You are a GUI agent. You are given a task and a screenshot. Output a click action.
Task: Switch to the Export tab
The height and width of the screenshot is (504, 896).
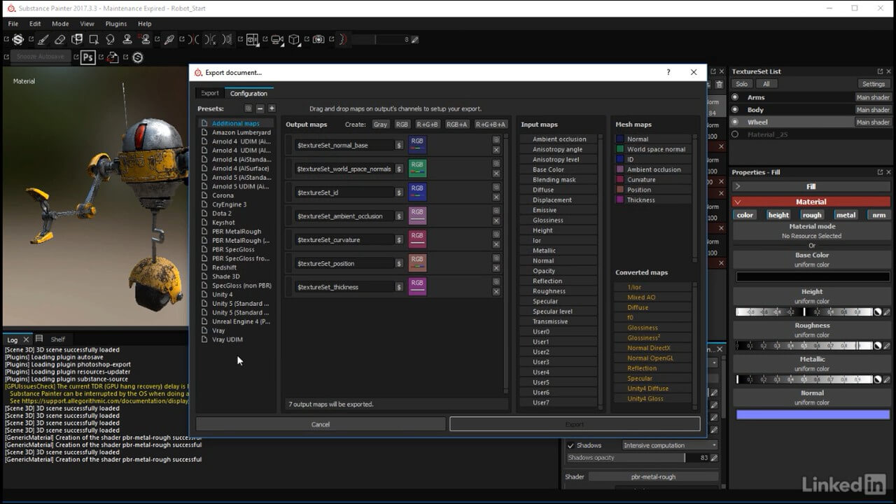pos(210,93)
